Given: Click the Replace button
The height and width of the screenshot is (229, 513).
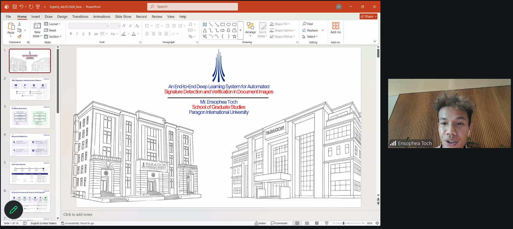Looking at the screenshot, I should tap(310, 30).
